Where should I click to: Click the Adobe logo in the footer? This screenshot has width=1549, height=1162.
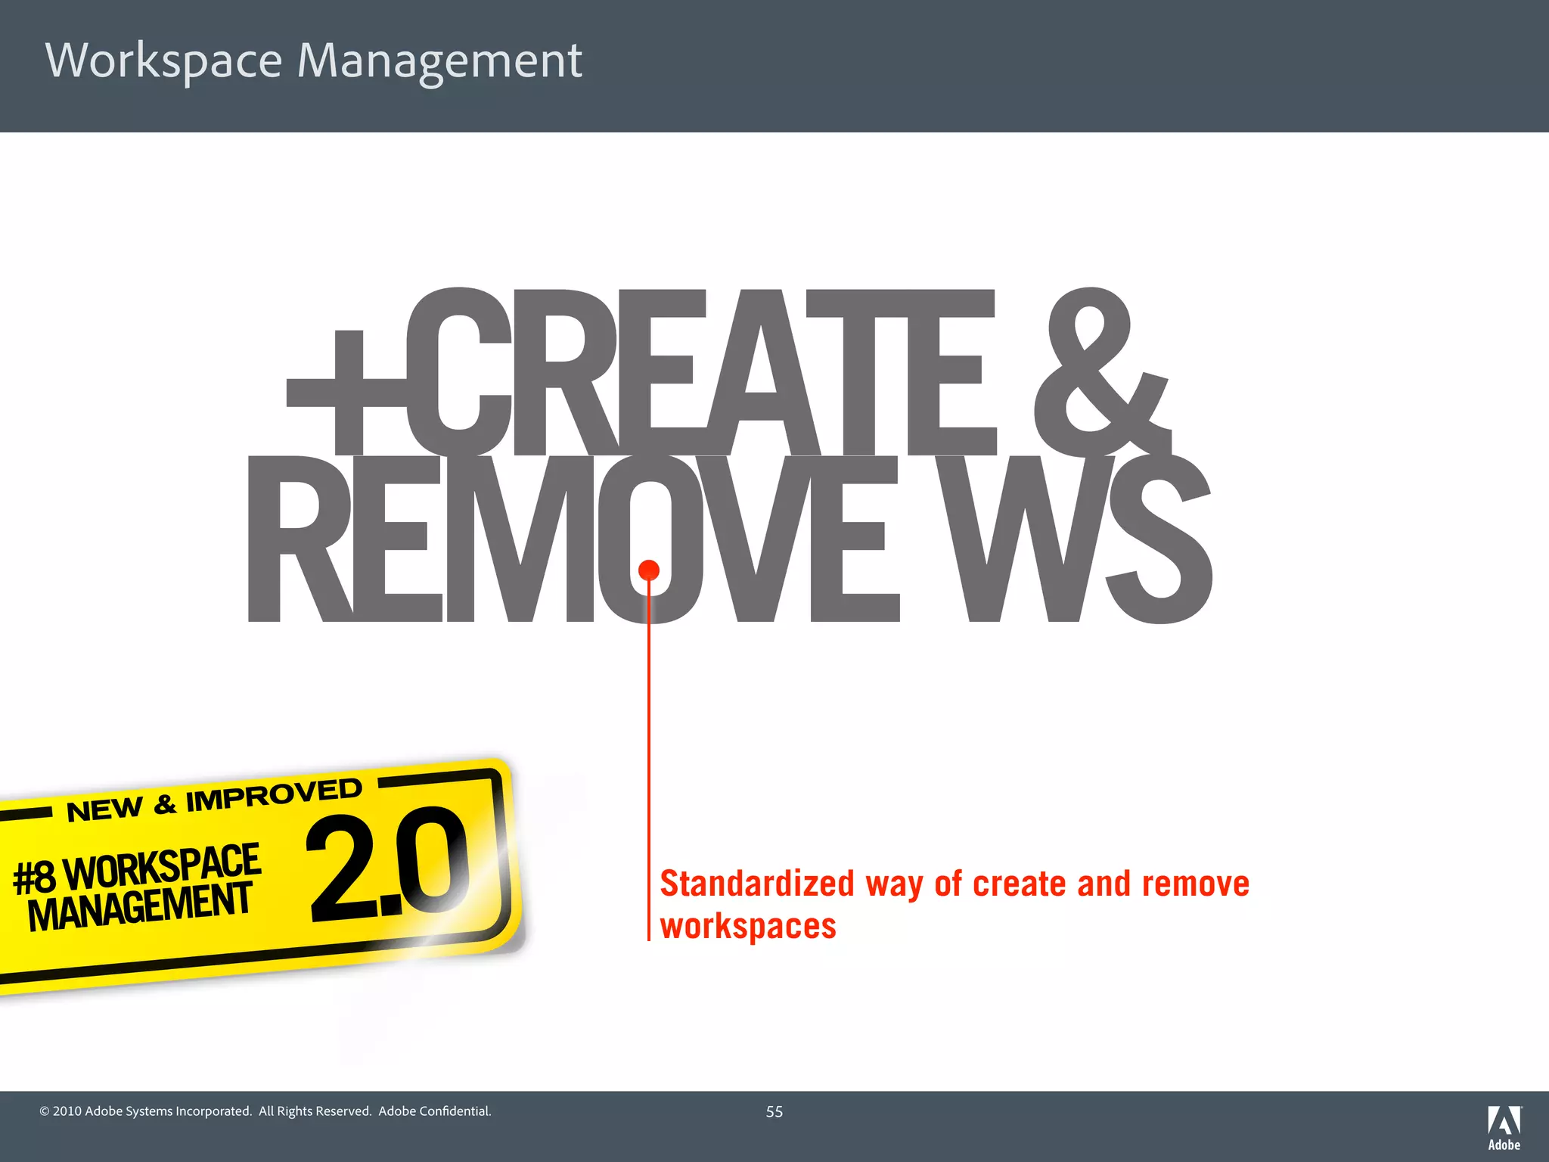click(1504, 1128)
